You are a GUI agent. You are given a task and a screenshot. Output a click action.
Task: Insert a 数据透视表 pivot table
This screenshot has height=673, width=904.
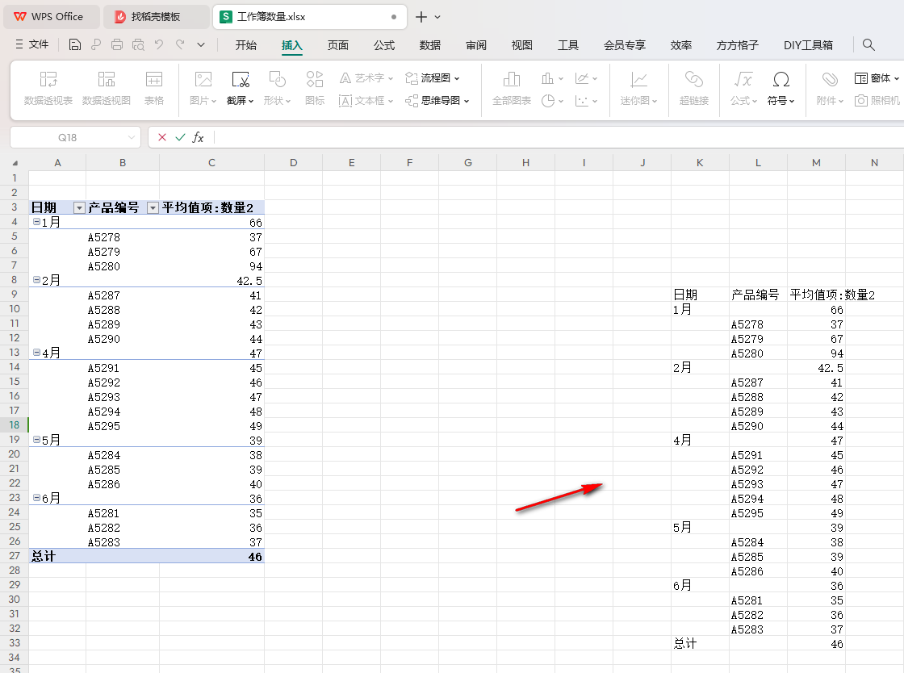click(x=48, y=88)
